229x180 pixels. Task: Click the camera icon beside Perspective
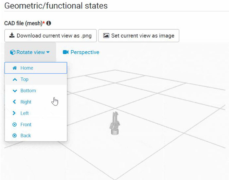(66, 52)
